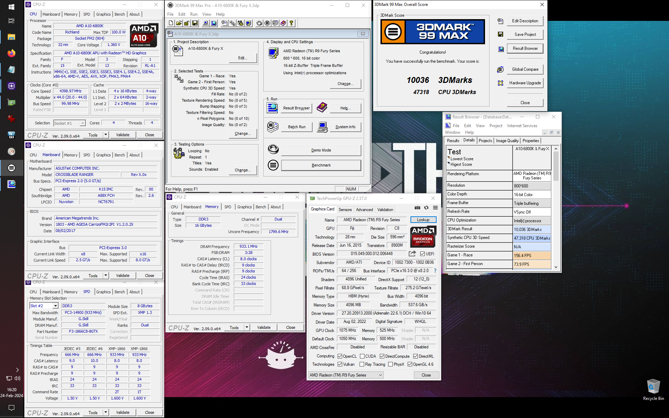Open the GPU selection dropdown in GPU-Z

click(346, 375)
